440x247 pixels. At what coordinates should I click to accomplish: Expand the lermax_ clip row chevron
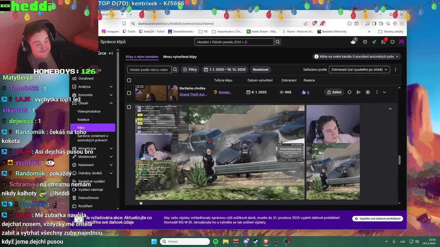(x=384, y=92)
